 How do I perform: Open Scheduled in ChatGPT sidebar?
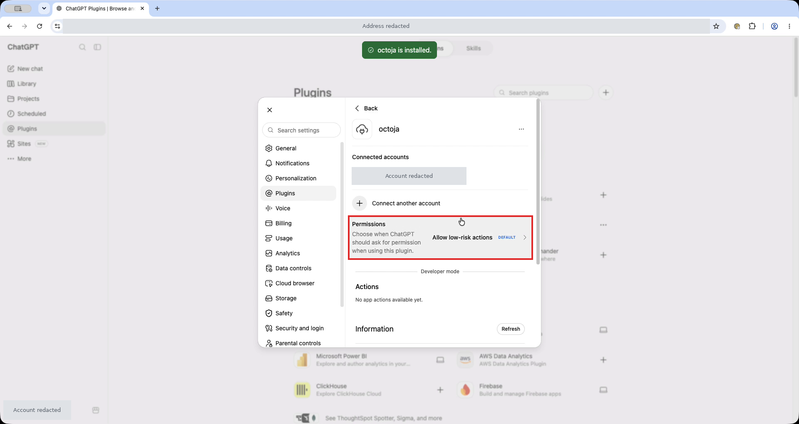54,114
